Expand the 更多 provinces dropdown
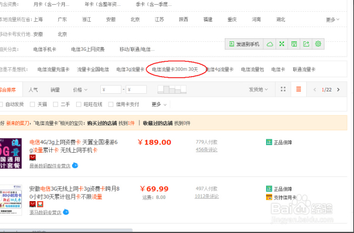This screenshot has width=354, height=233. tap(333, 20)
